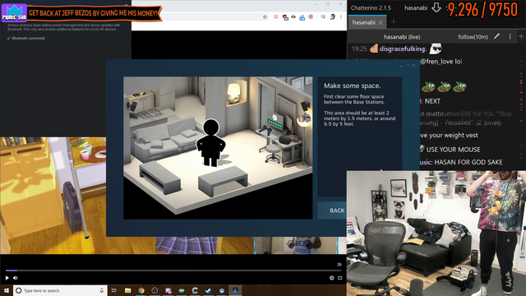Click the Chatterino download arrow icon
The image size is (526, 296).
pos(436,7)
